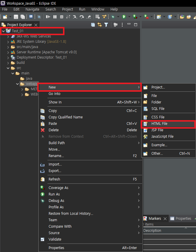Choose Folder in New submenu
The image size is (196, 252).
(x=168, y=102)
